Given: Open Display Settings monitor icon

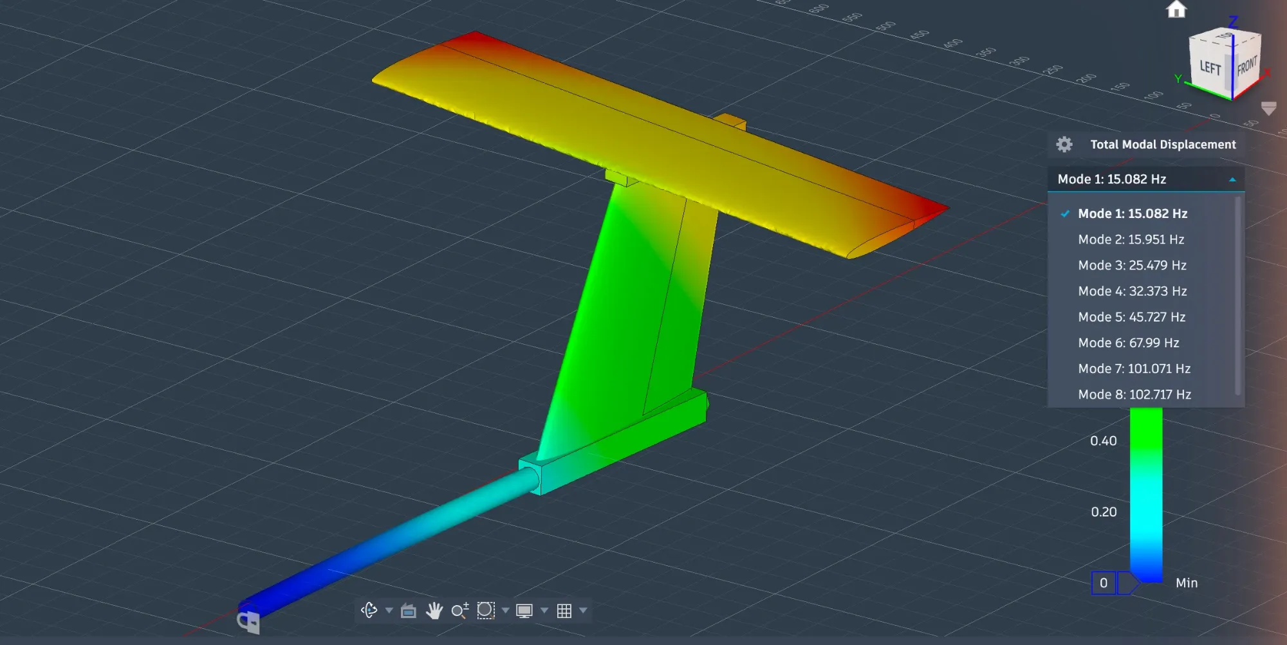Looking at the screenshot, I should click(x=524, y=611).
